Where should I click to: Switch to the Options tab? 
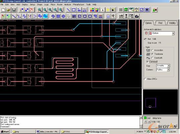point(149,23)
